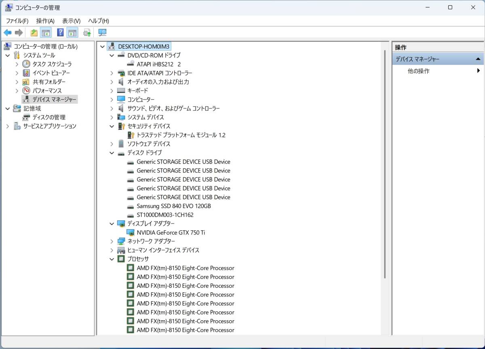This screenshot has height=349, width=485.
Task: Click the サウンド、ビデオ speaker icon
Action: 121,109
